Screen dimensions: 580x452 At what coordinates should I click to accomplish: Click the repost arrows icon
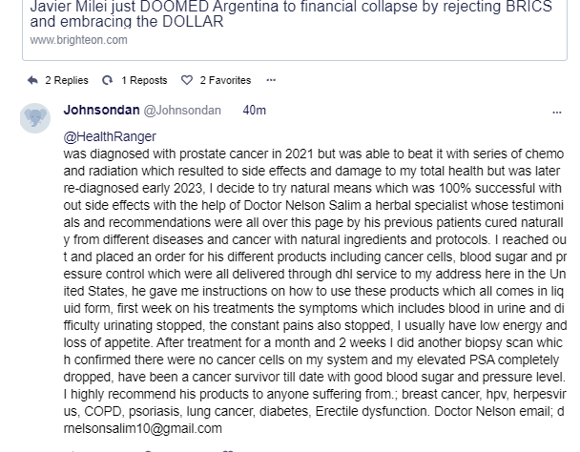(108, 80)
